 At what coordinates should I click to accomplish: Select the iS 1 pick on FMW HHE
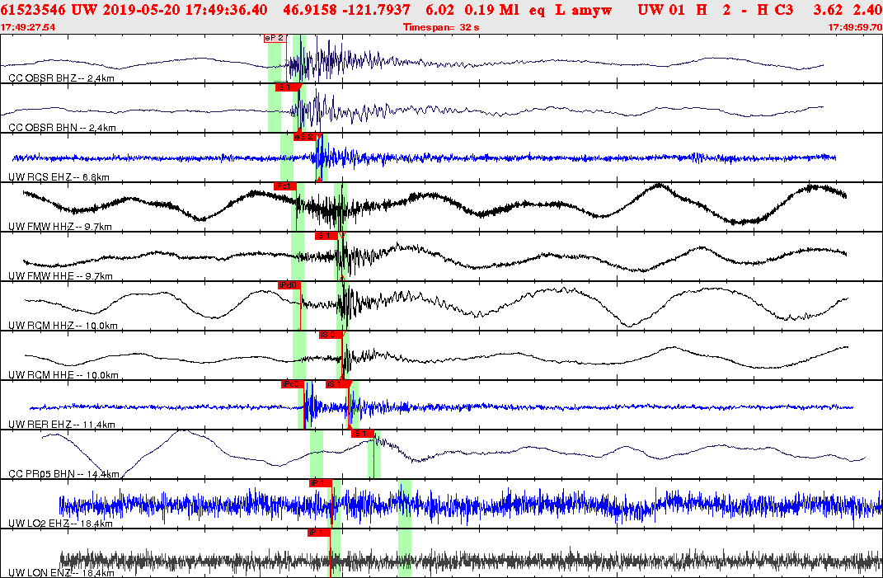point(324,236)
